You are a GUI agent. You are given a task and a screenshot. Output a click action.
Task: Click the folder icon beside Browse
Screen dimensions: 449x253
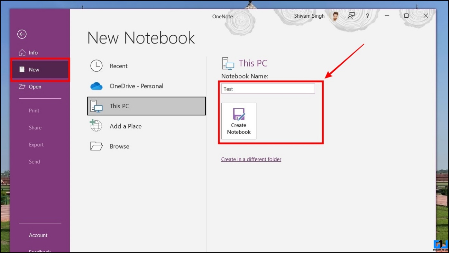coord(96,146)
